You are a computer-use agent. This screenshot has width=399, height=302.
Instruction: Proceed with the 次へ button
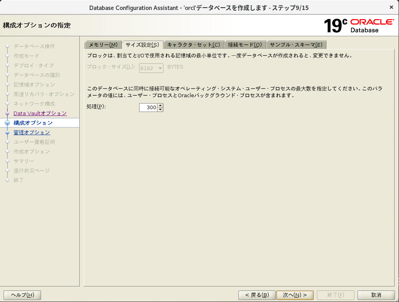[x=295, y=295]
